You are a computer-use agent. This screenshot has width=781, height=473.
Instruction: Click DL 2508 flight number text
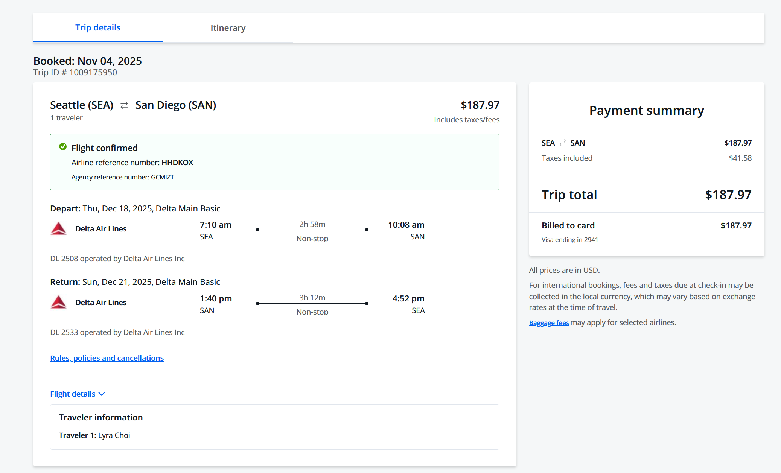point(64,259)
